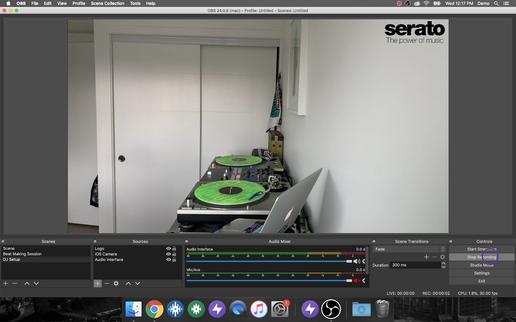Lock the Logo source
The image size is (516, 322).
pos(174,249)
